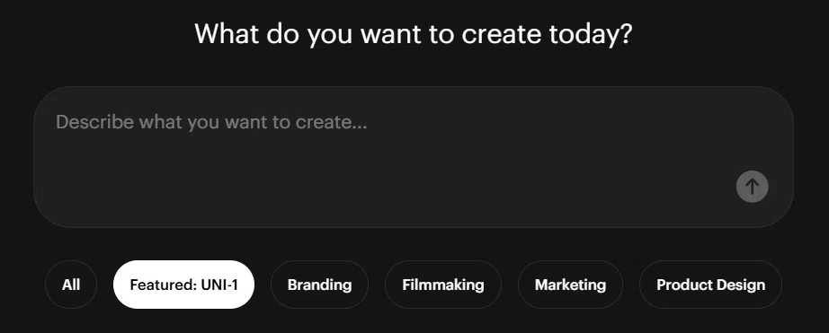Deselect Featured by choosing All

(71, 285)
